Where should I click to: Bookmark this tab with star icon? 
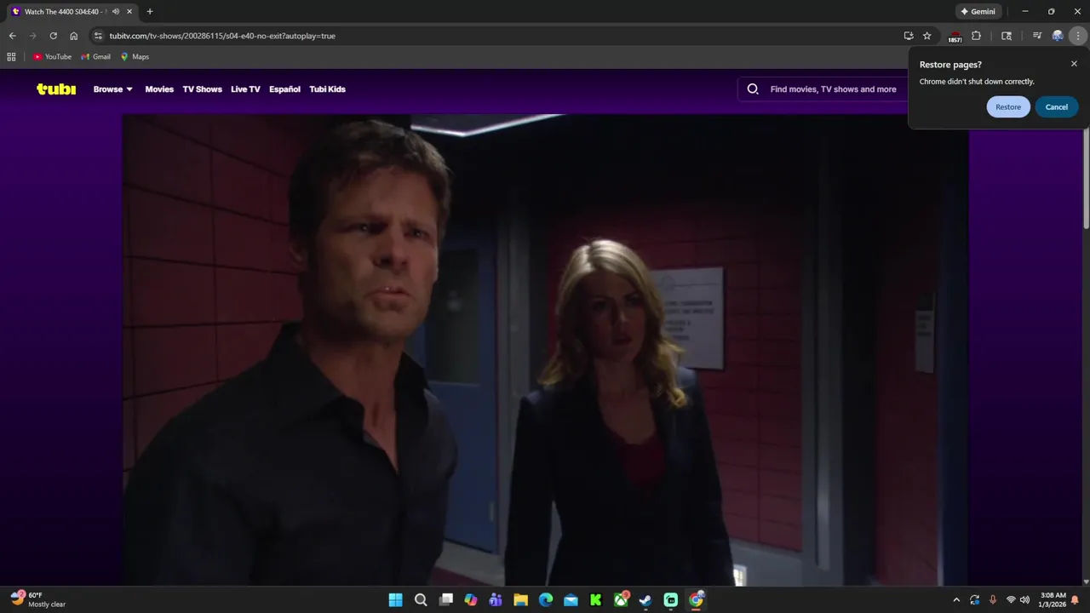[x=927, y=36]
